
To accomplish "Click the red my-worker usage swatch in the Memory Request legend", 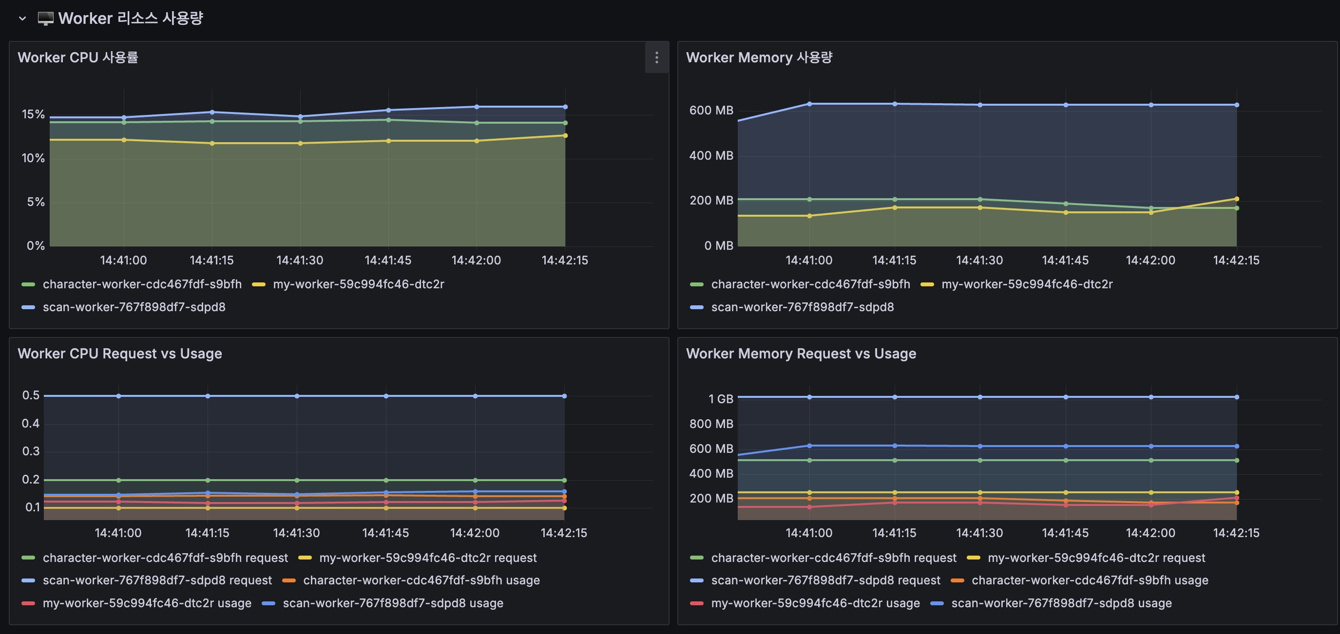I will 696,603.
